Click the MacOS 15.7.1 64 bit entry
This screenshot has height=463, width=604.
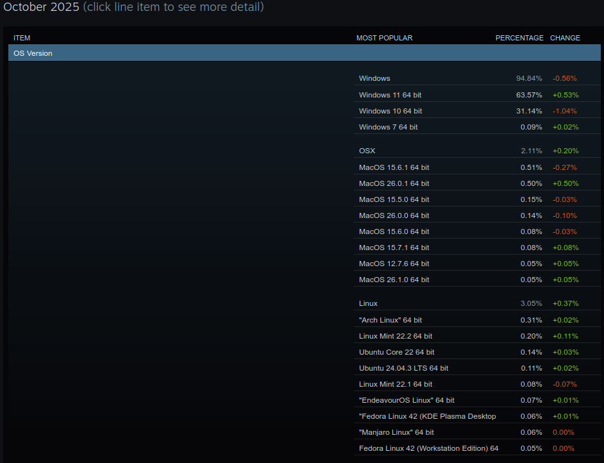click(x=477, y=248)
